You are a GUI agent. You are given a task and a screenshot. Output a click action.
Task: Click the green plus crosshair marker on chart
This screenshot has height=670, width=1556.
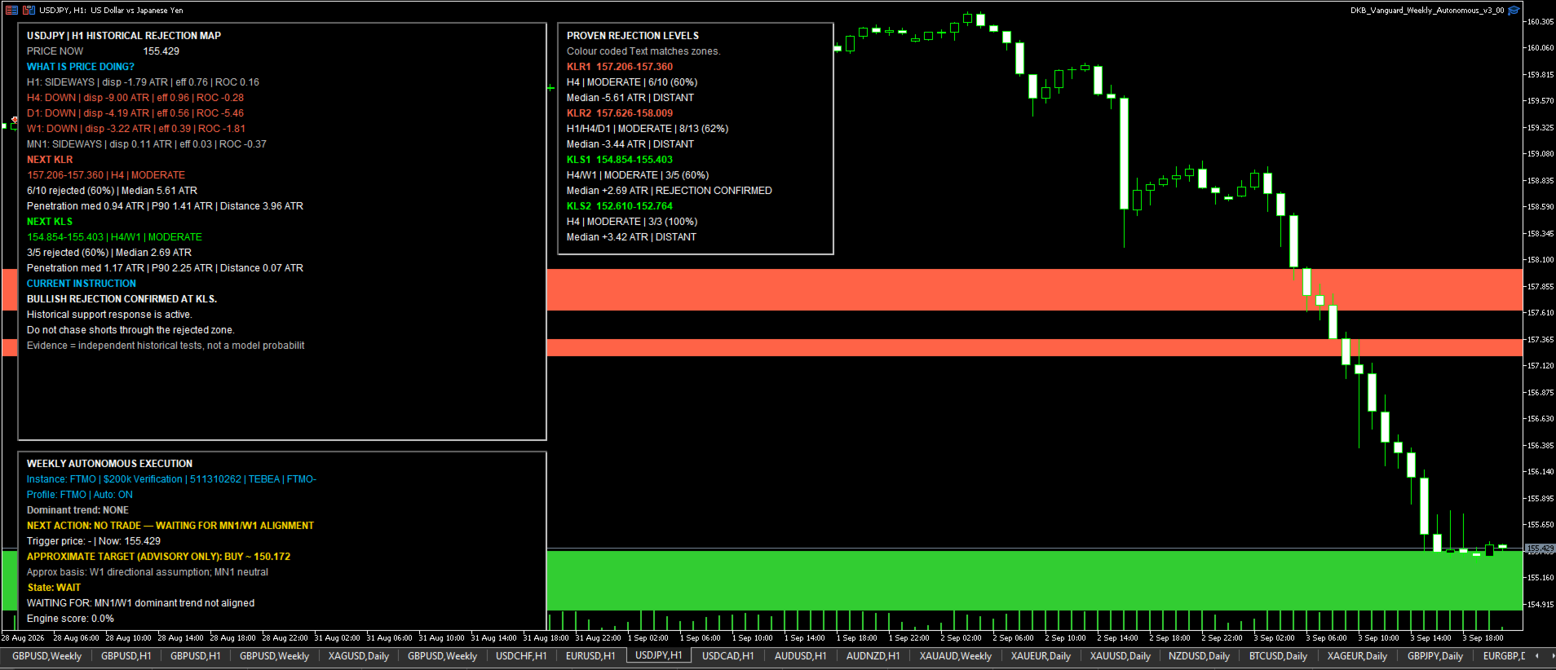tap(550, 87)
